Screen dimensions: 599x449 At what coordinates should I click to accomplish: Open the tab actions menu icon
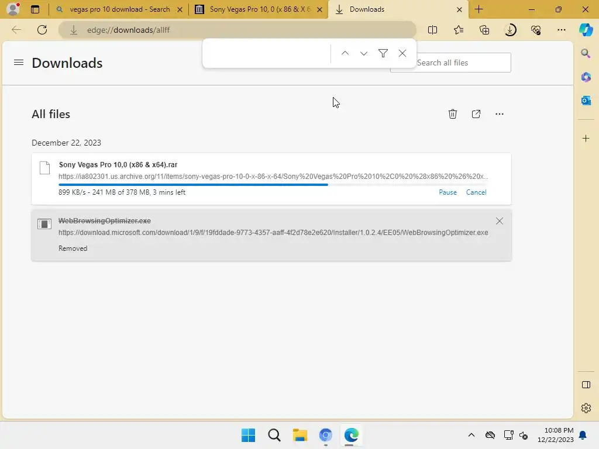(x=35, y=9)
